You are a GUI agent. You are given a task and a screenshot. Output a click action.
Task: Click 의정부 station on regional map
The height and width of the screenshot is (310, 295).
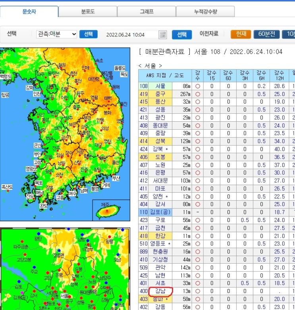pos(87,249)
